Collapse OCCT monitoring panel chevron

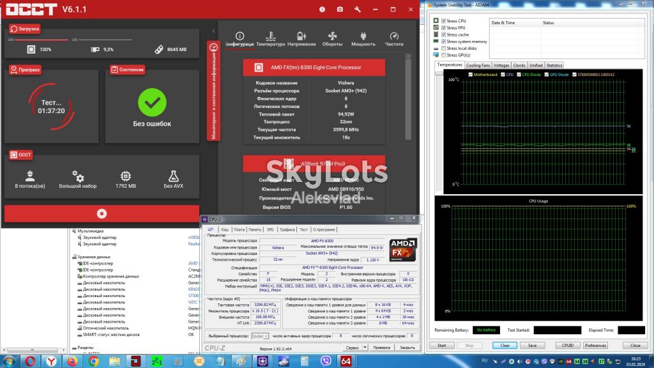point(213,31)
